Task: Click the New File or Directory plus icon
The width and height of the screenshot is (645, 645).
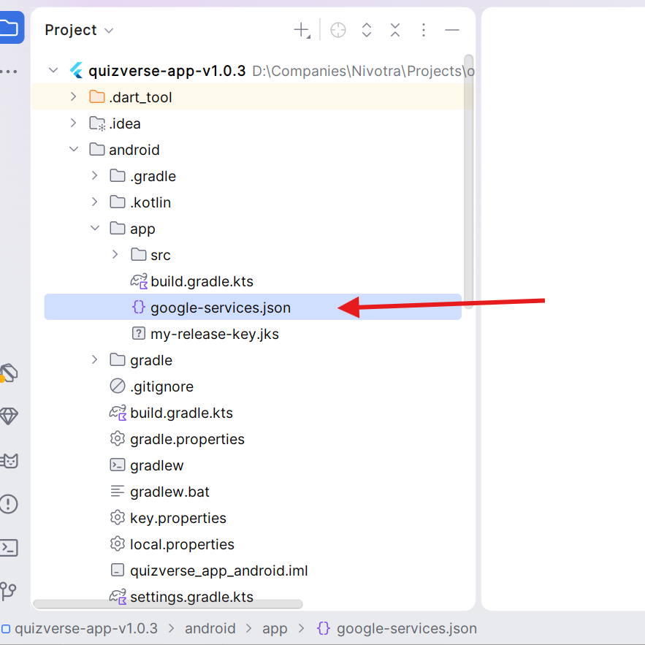Action: point(302,31)
